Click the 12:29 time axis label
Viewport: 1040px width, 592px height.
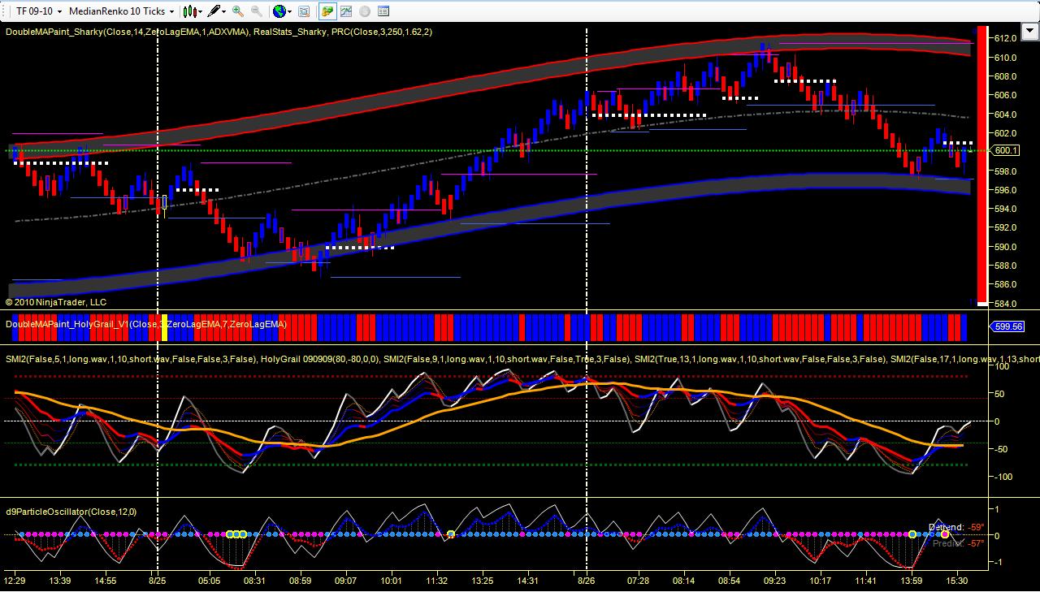coord(15,581)
